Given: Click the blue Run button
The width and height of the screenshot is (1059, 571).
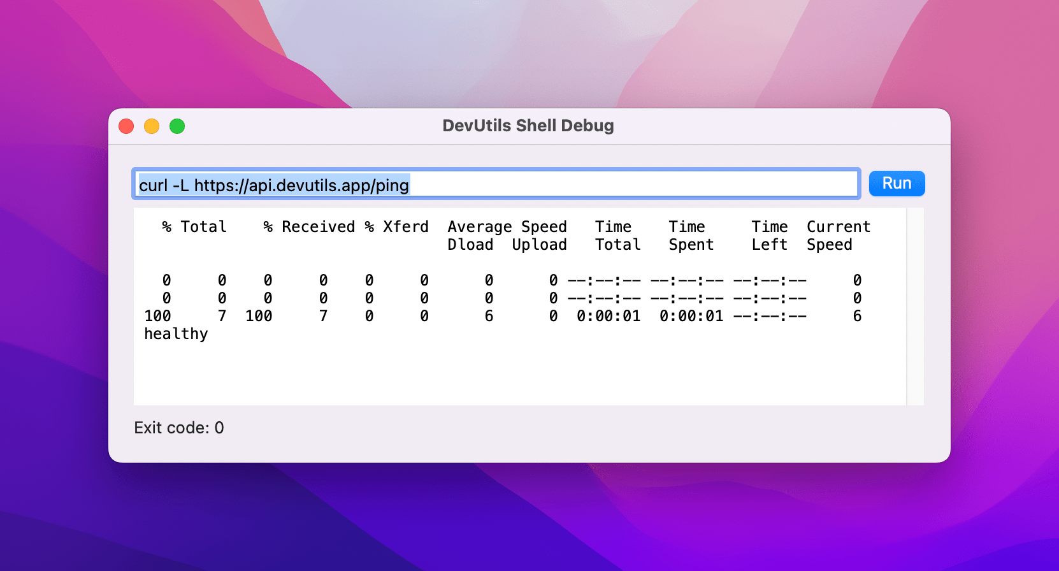Looking at the screenshot, I should click(897, 184).
